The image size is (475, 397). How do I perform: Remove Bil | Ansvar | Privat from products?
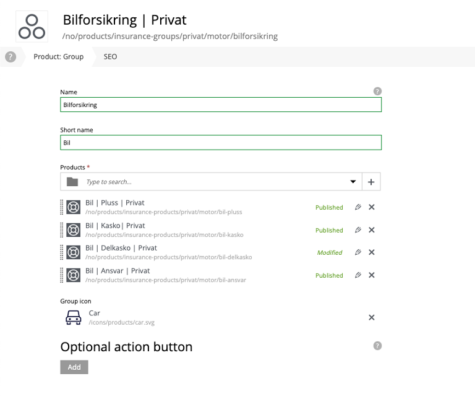(x=371, y=275)
